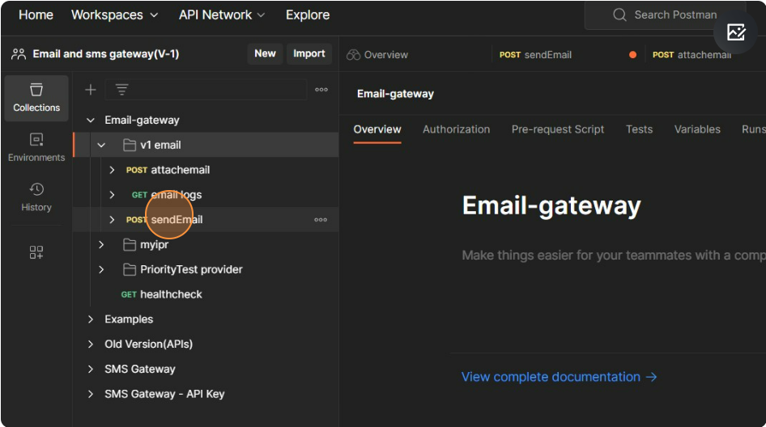
Task: Click the Import button
Action: (x=309, y=53)
